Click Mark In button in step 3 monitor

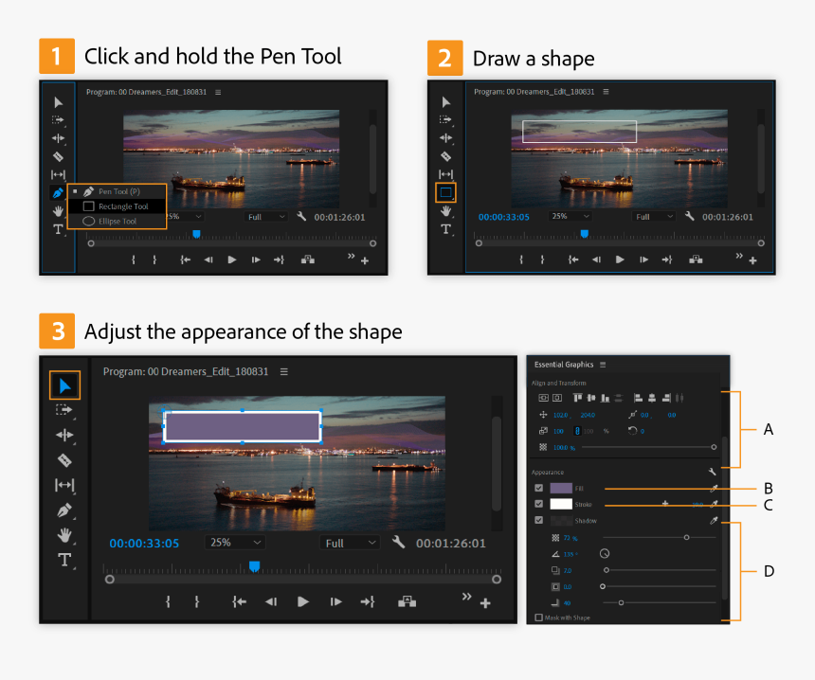(168, 601)
